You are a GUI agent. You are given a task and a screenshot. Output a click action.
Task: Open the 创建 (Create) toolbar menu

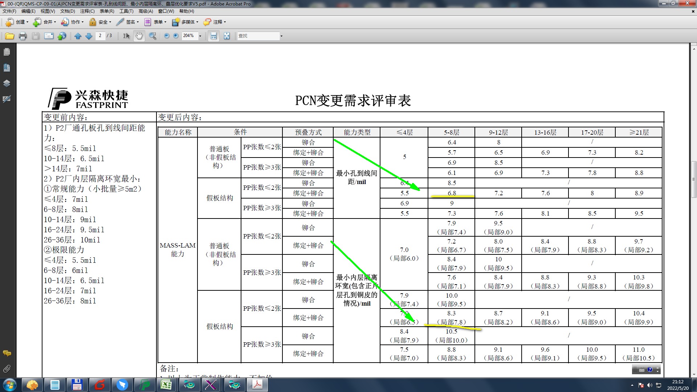point(17,22)
